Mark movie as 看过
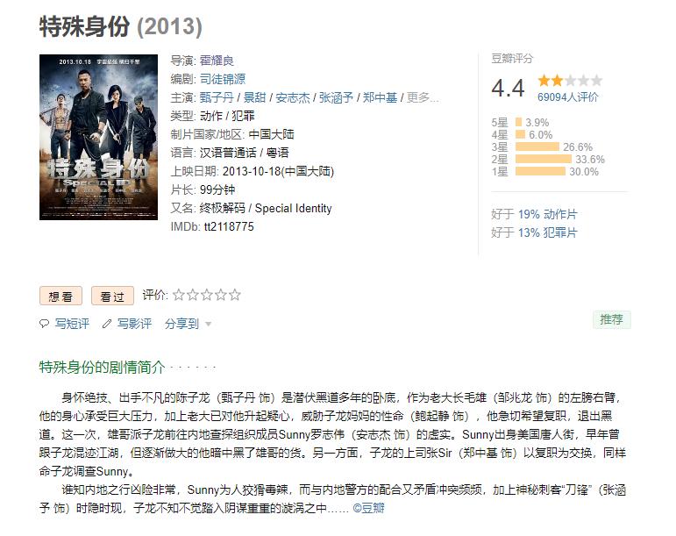This screenshot has width=676, height=536. tap(112, 296)
